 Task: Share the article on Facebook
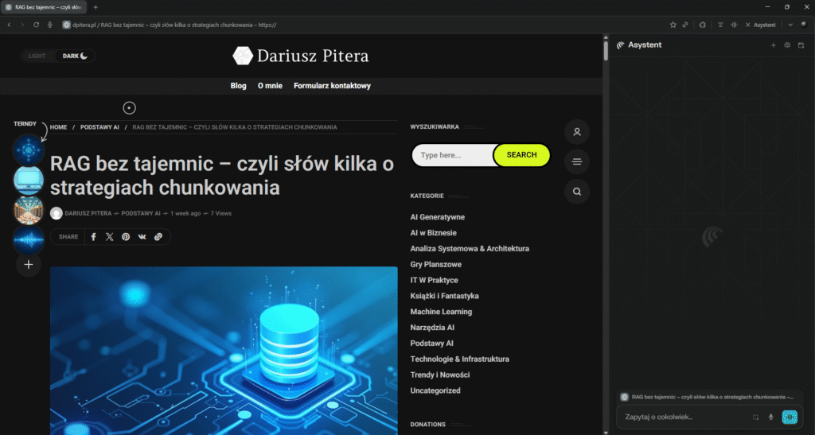click(93, 237)
